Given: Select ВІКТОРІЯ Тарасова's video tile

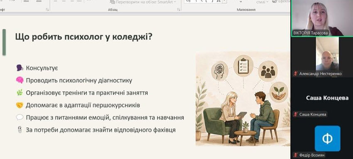Looking at the screenshot, I should click(322, 18).
